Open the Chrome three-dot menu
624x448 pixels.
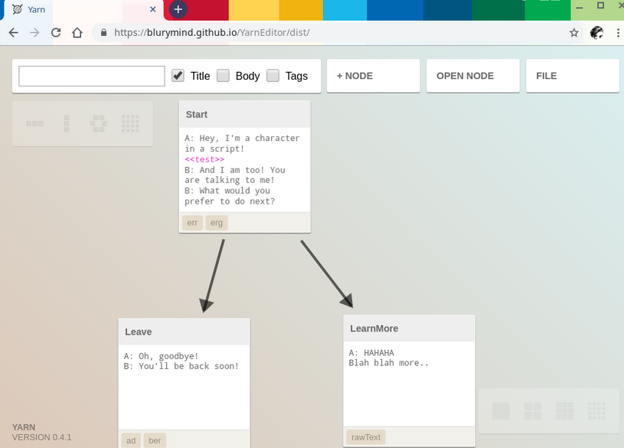click(x=617, y=33)
